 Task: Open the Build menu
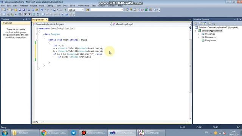point(42,6)
